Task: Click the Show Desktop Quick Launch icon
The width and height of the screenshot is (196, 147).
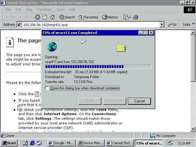Action: pos(25,143)
